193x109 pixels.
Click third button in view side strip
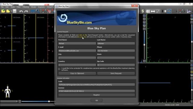pos(144,22)
